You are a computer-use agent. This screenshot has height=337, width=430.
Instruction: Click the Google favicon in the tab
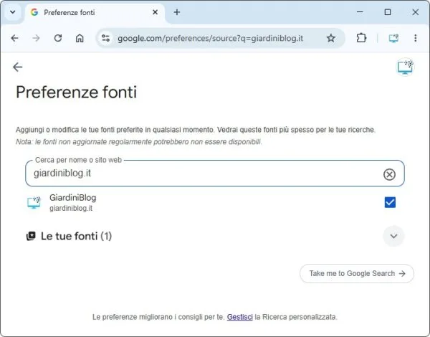[x=34, y=12]
